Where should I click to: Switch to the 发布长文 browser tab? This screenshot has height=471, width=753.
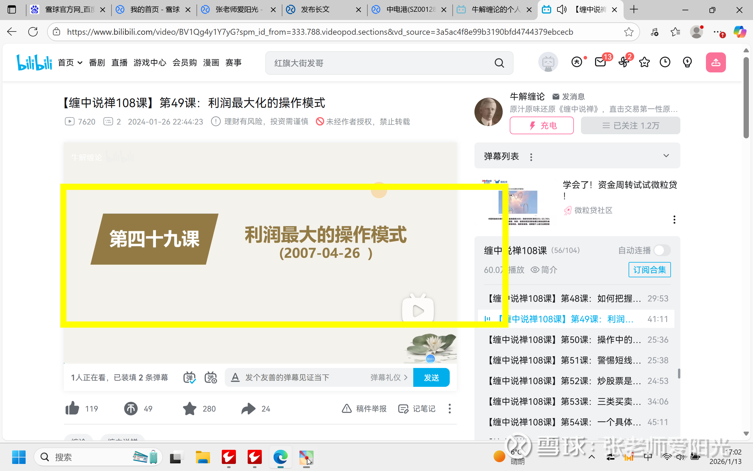point(315,10)
